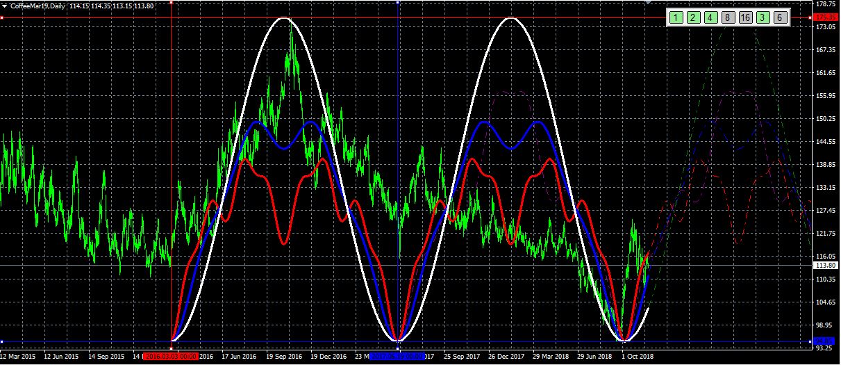Switch on the gray harmonic button 6

point(780,17)
